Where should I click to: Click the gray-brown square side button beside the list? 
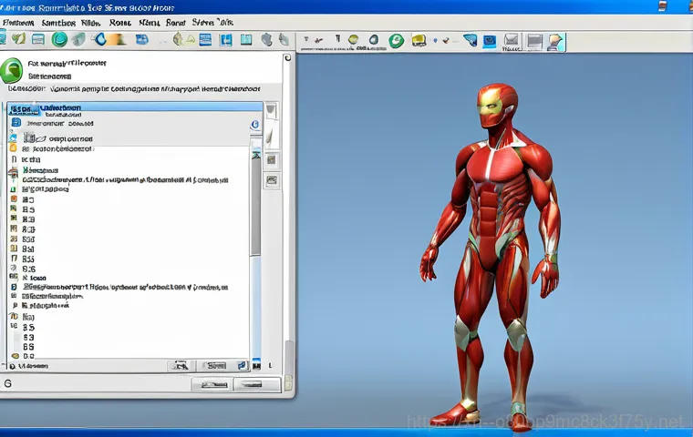coord(272,160)
